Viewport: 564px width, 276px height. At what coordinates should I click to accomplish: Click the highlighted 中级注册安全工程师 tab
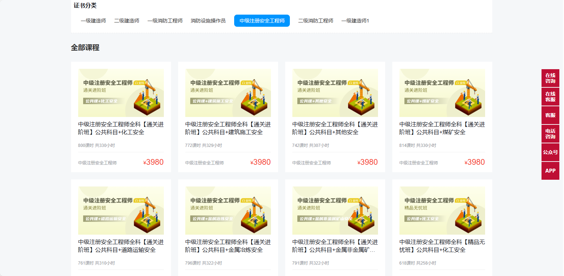click(262, 21)
